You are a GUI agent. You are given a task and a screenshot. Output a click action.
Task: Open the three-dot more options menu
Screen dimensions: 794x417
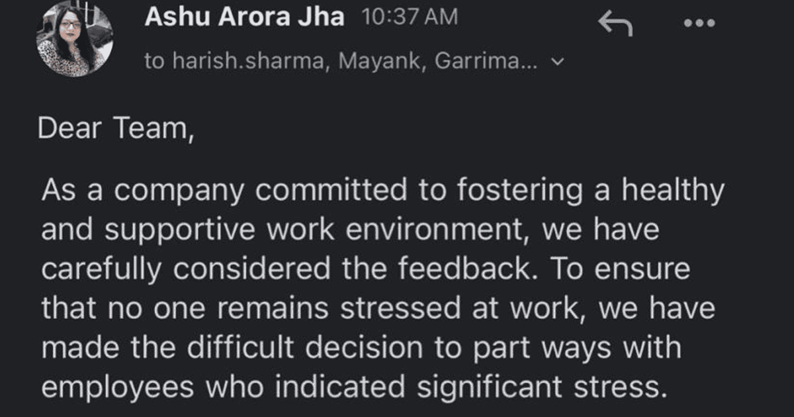click(x=700, y=23)
